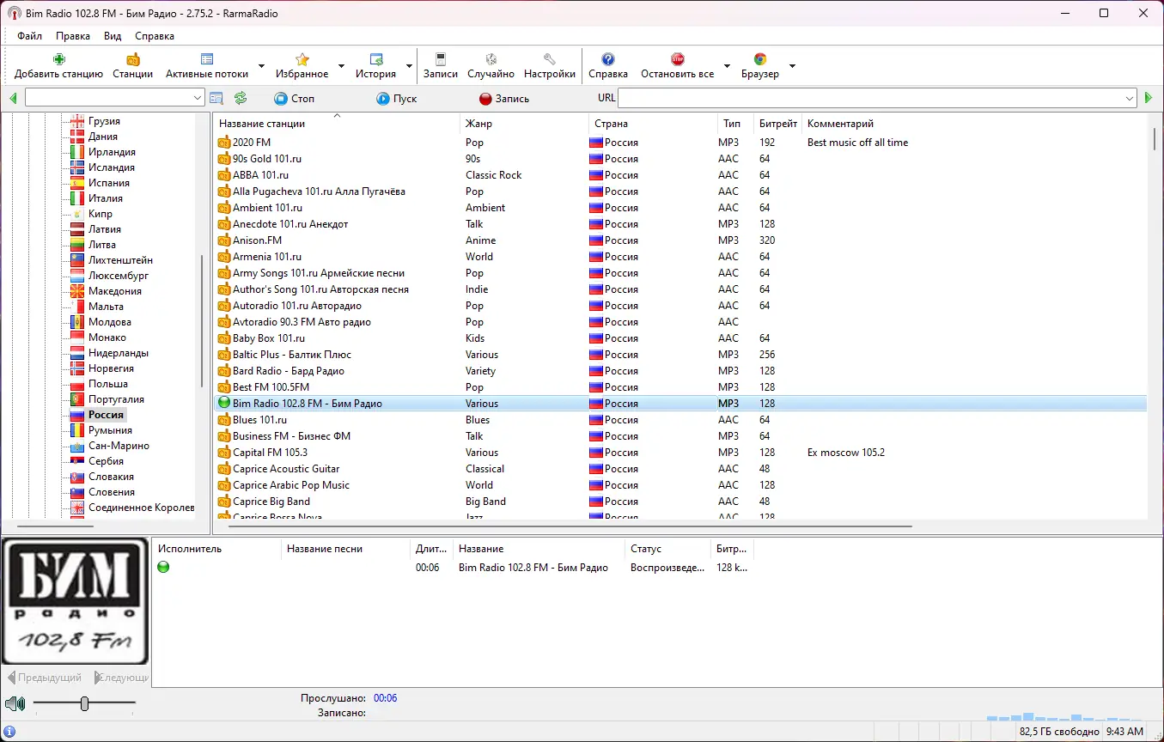1164x742 pixels.
Task: Open the История toolbar icon
Action: pos(375,59)
